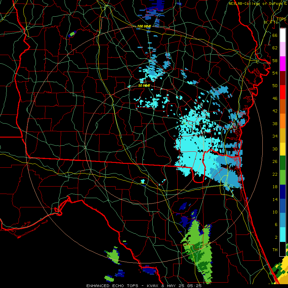Click the "50 NMI" range ring label
Image resolution: width=288 pixels, height=288 pixels.
[x=144, y=85]
